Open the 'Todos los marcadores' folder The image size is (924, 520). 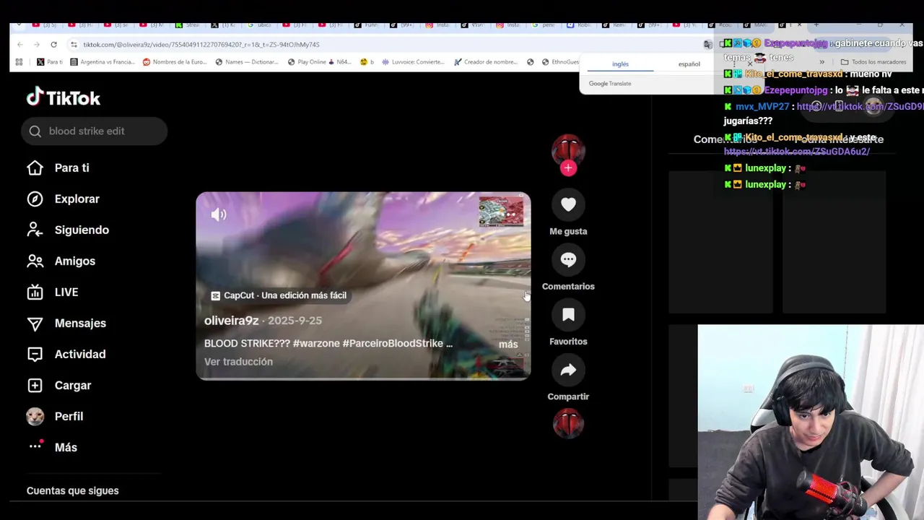(873, 62)
